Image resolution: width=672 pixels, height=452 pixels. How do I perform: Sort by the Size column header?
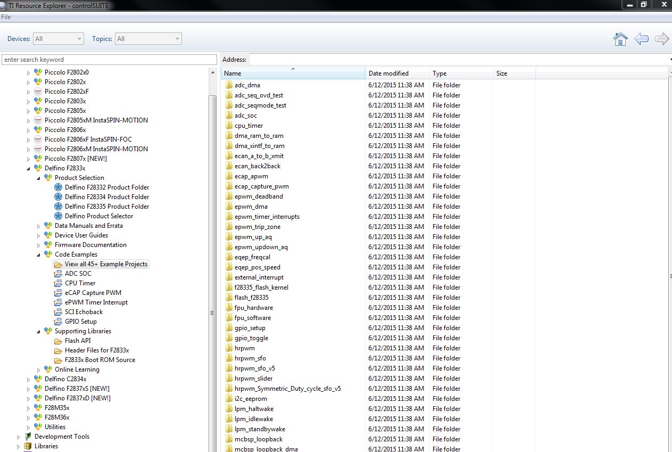point(514,73)
